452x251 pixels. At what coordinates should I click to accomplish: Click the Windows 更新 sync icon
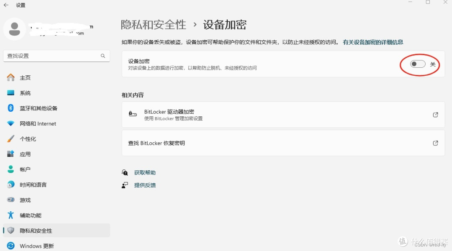tap(10, 246)
